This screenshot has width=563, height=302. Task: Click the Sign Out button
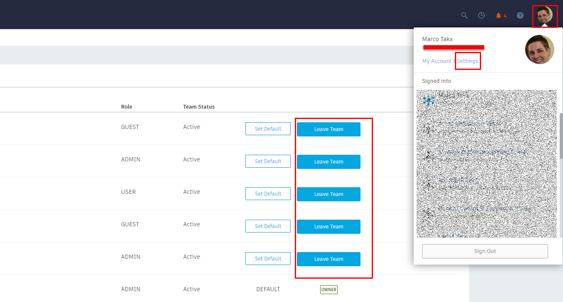tap(485, 251)
